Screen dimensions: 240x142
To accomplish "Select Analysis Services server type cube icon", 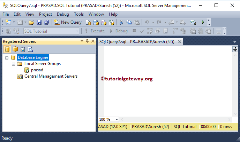I will 15,49.
